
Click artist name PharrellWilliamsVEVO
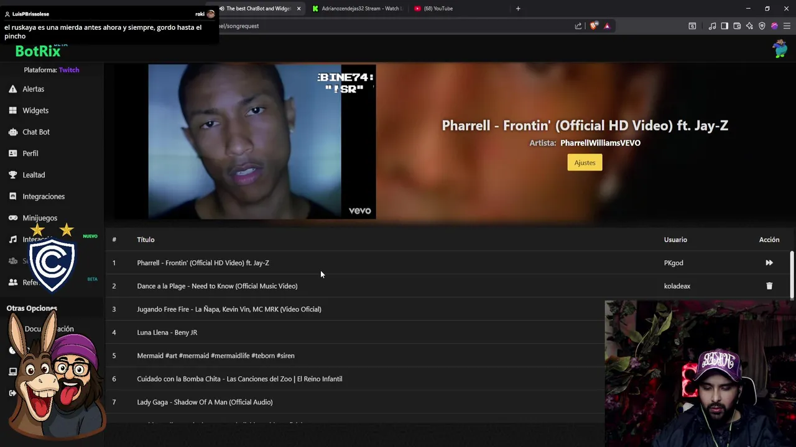600,143
